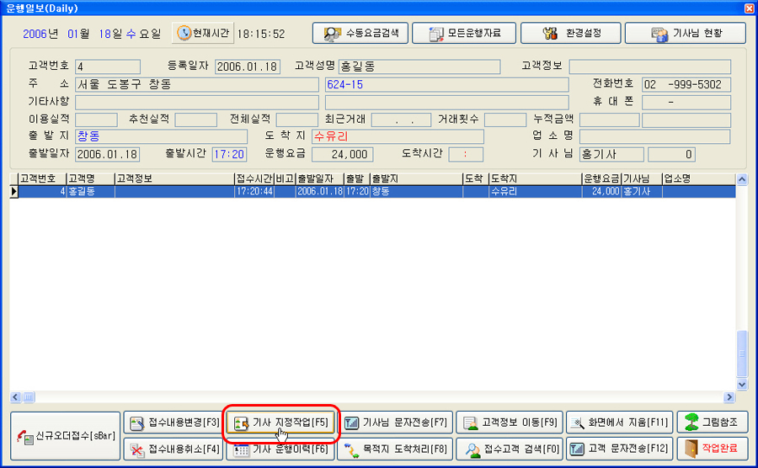Click the 도착지 column header
The width and height of the screenshot is (758, 468).
[535, 178]
